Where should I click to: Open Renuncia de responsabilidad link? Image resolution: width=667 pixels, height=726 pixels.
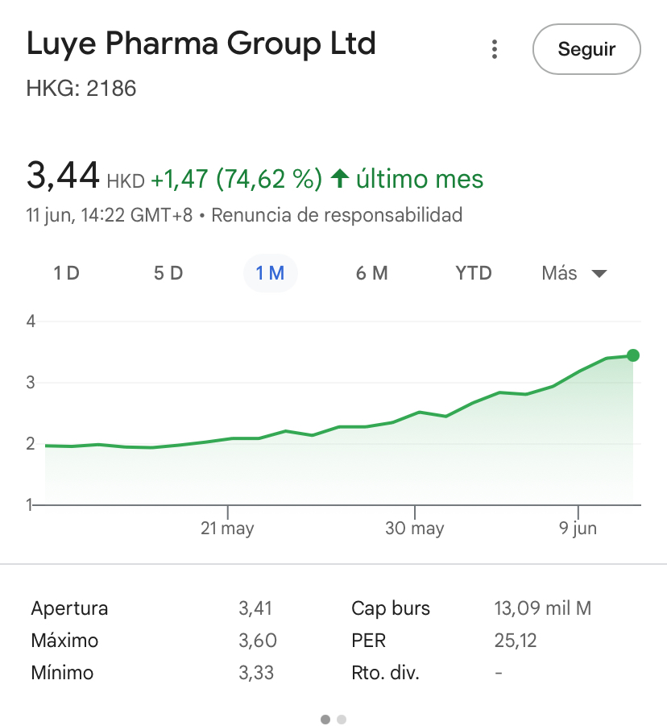coord(337,215)
